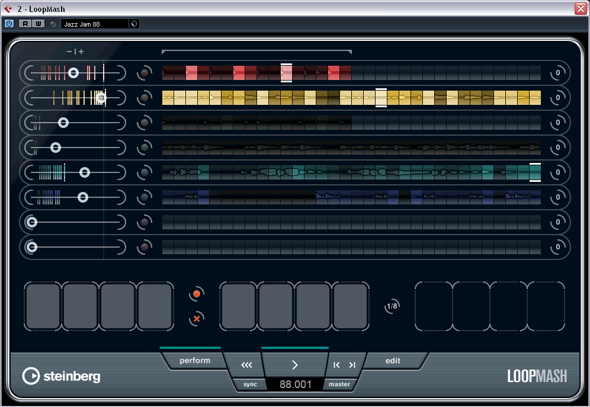Click sixth track similarity gain slider handle
Image resolution: width=590 pixels, height=407 pixels.
tap(83, 197)
